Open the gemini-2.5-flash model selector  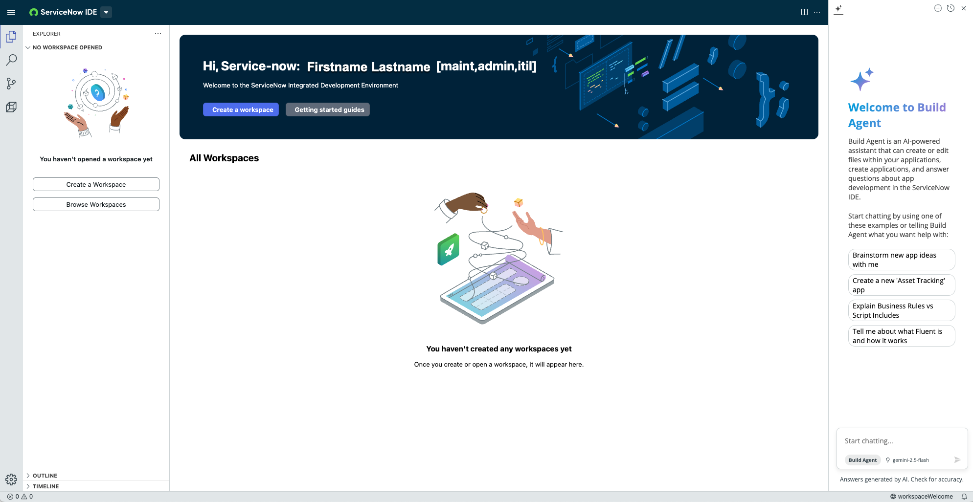point(907,460)
